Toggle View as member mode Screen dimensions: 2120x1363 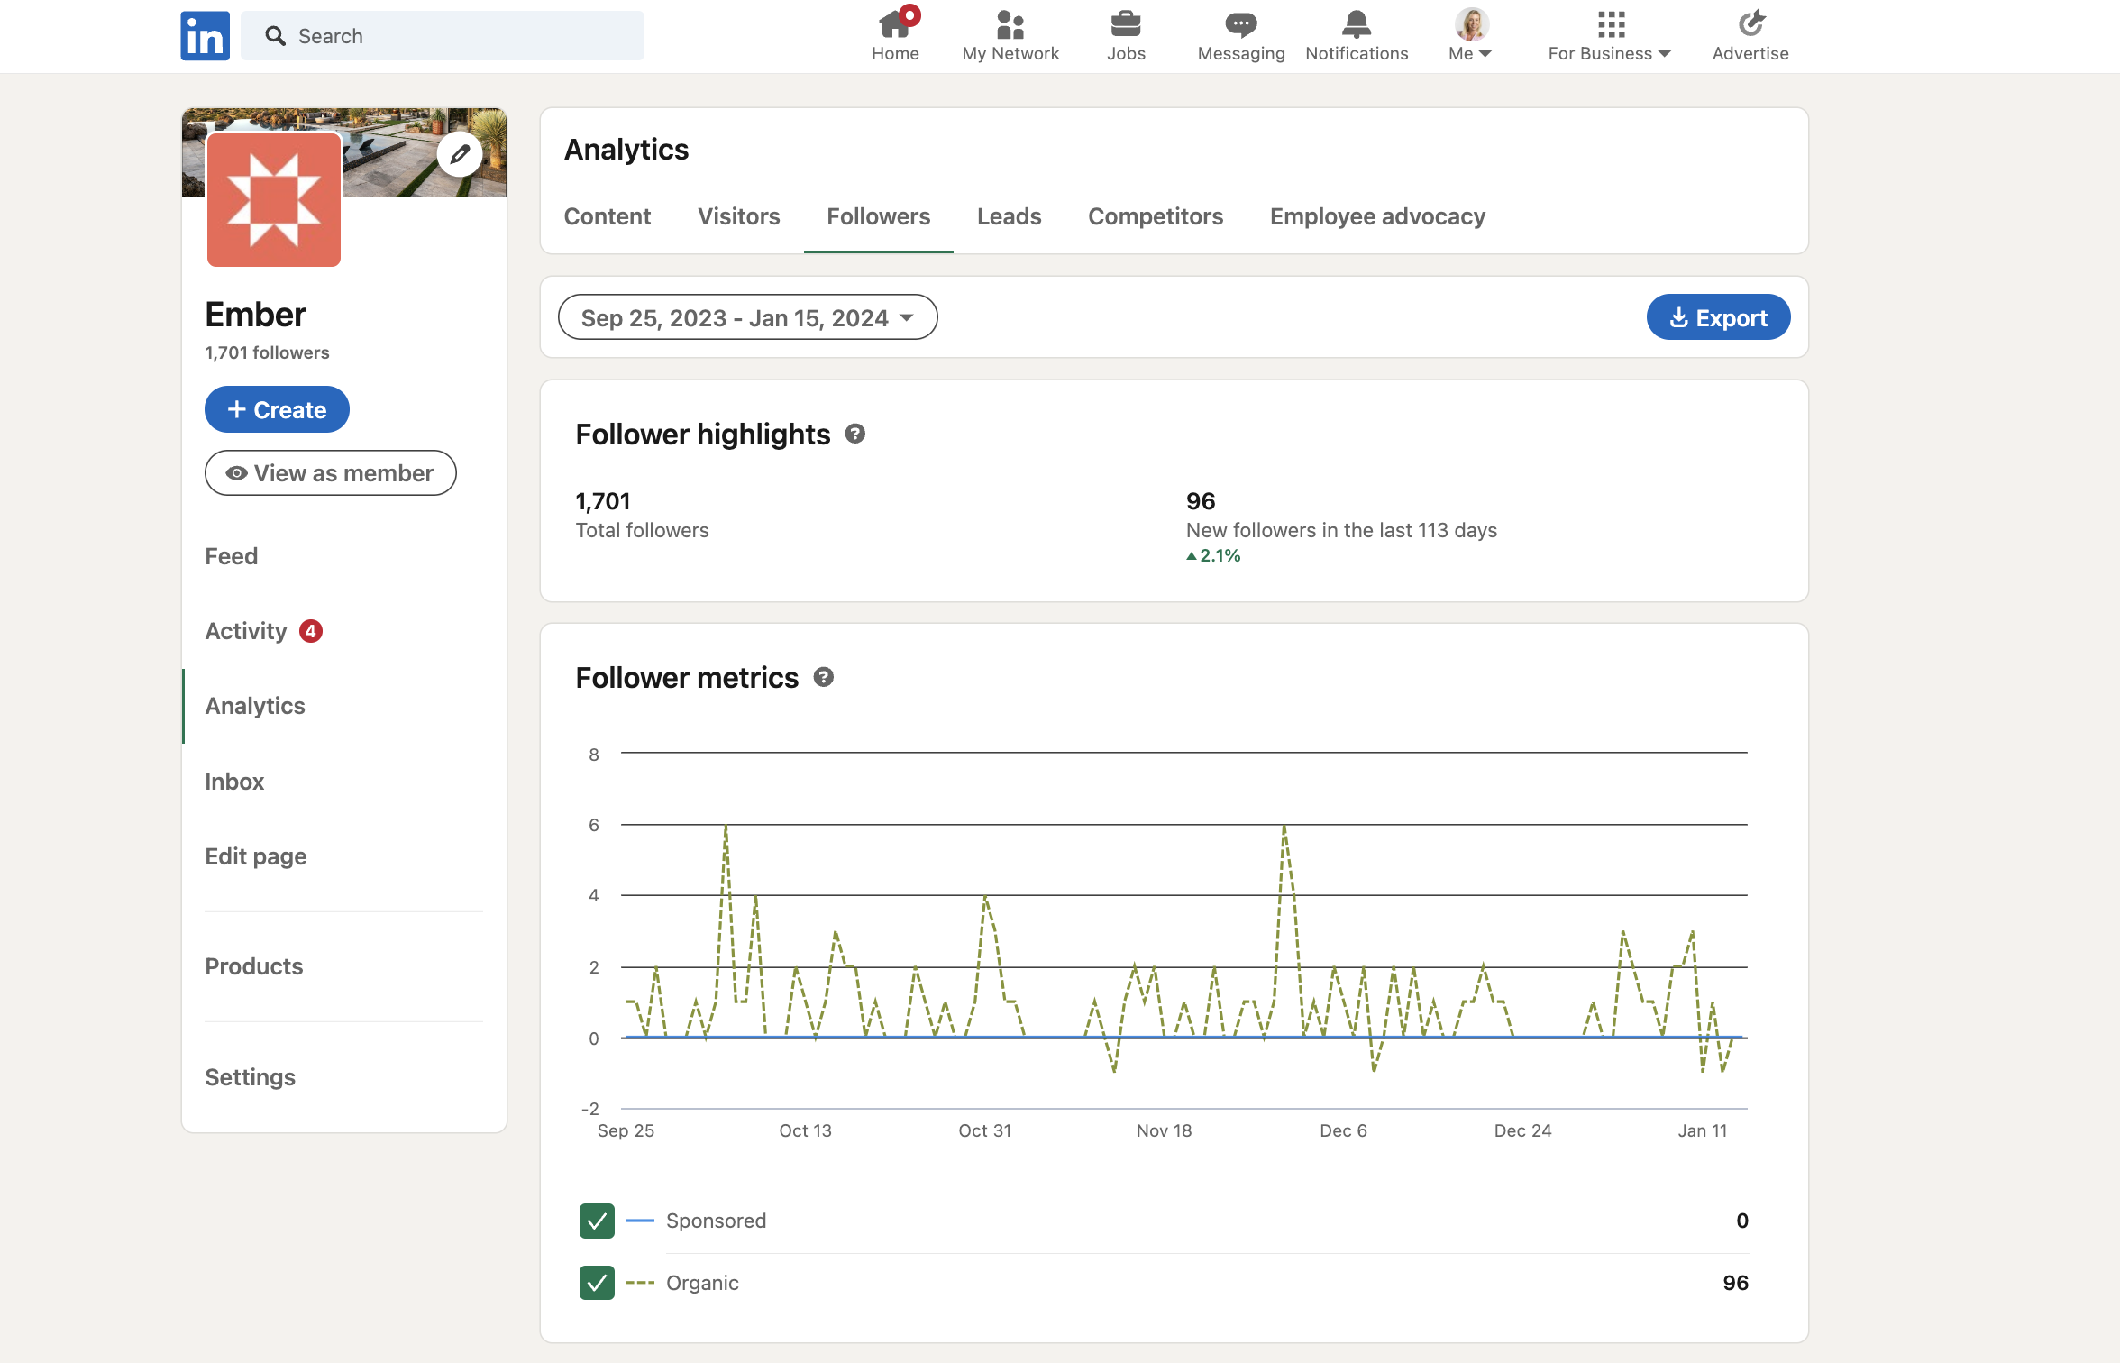click(330, 473)
